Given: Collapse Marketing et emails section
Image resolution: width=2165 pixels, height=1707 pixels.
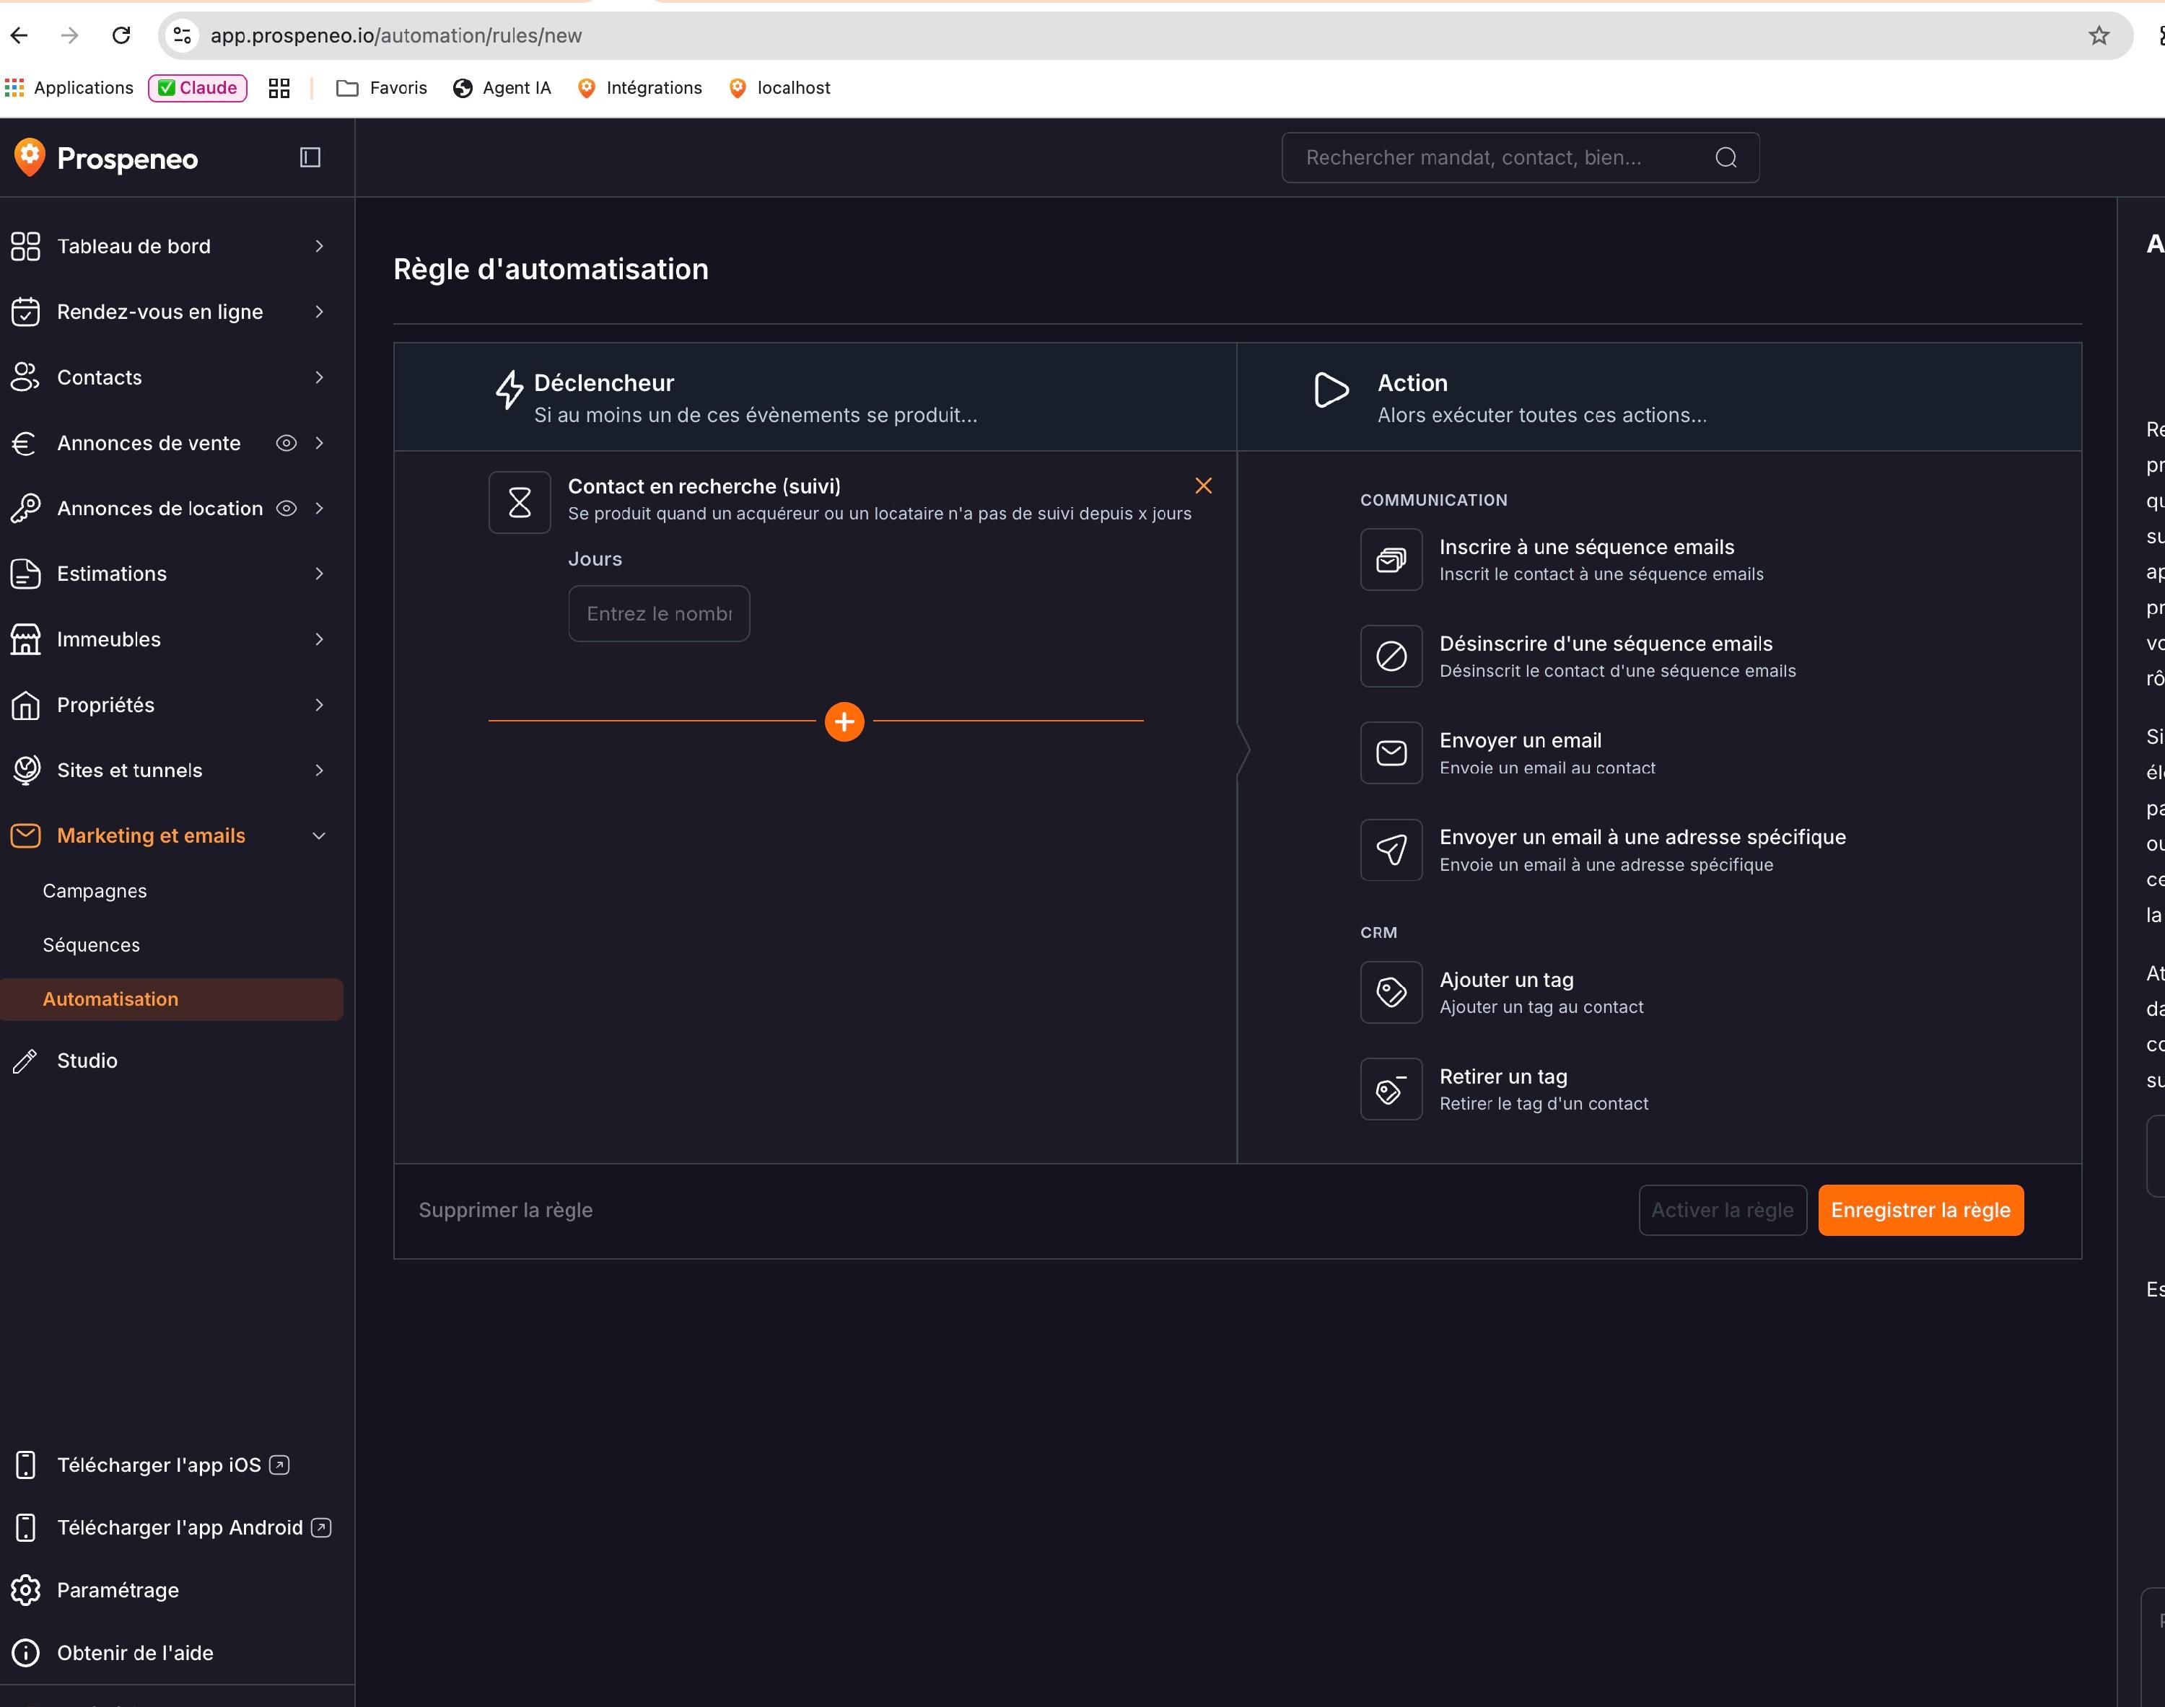Looking at the screenshot, I should [319, 835].
